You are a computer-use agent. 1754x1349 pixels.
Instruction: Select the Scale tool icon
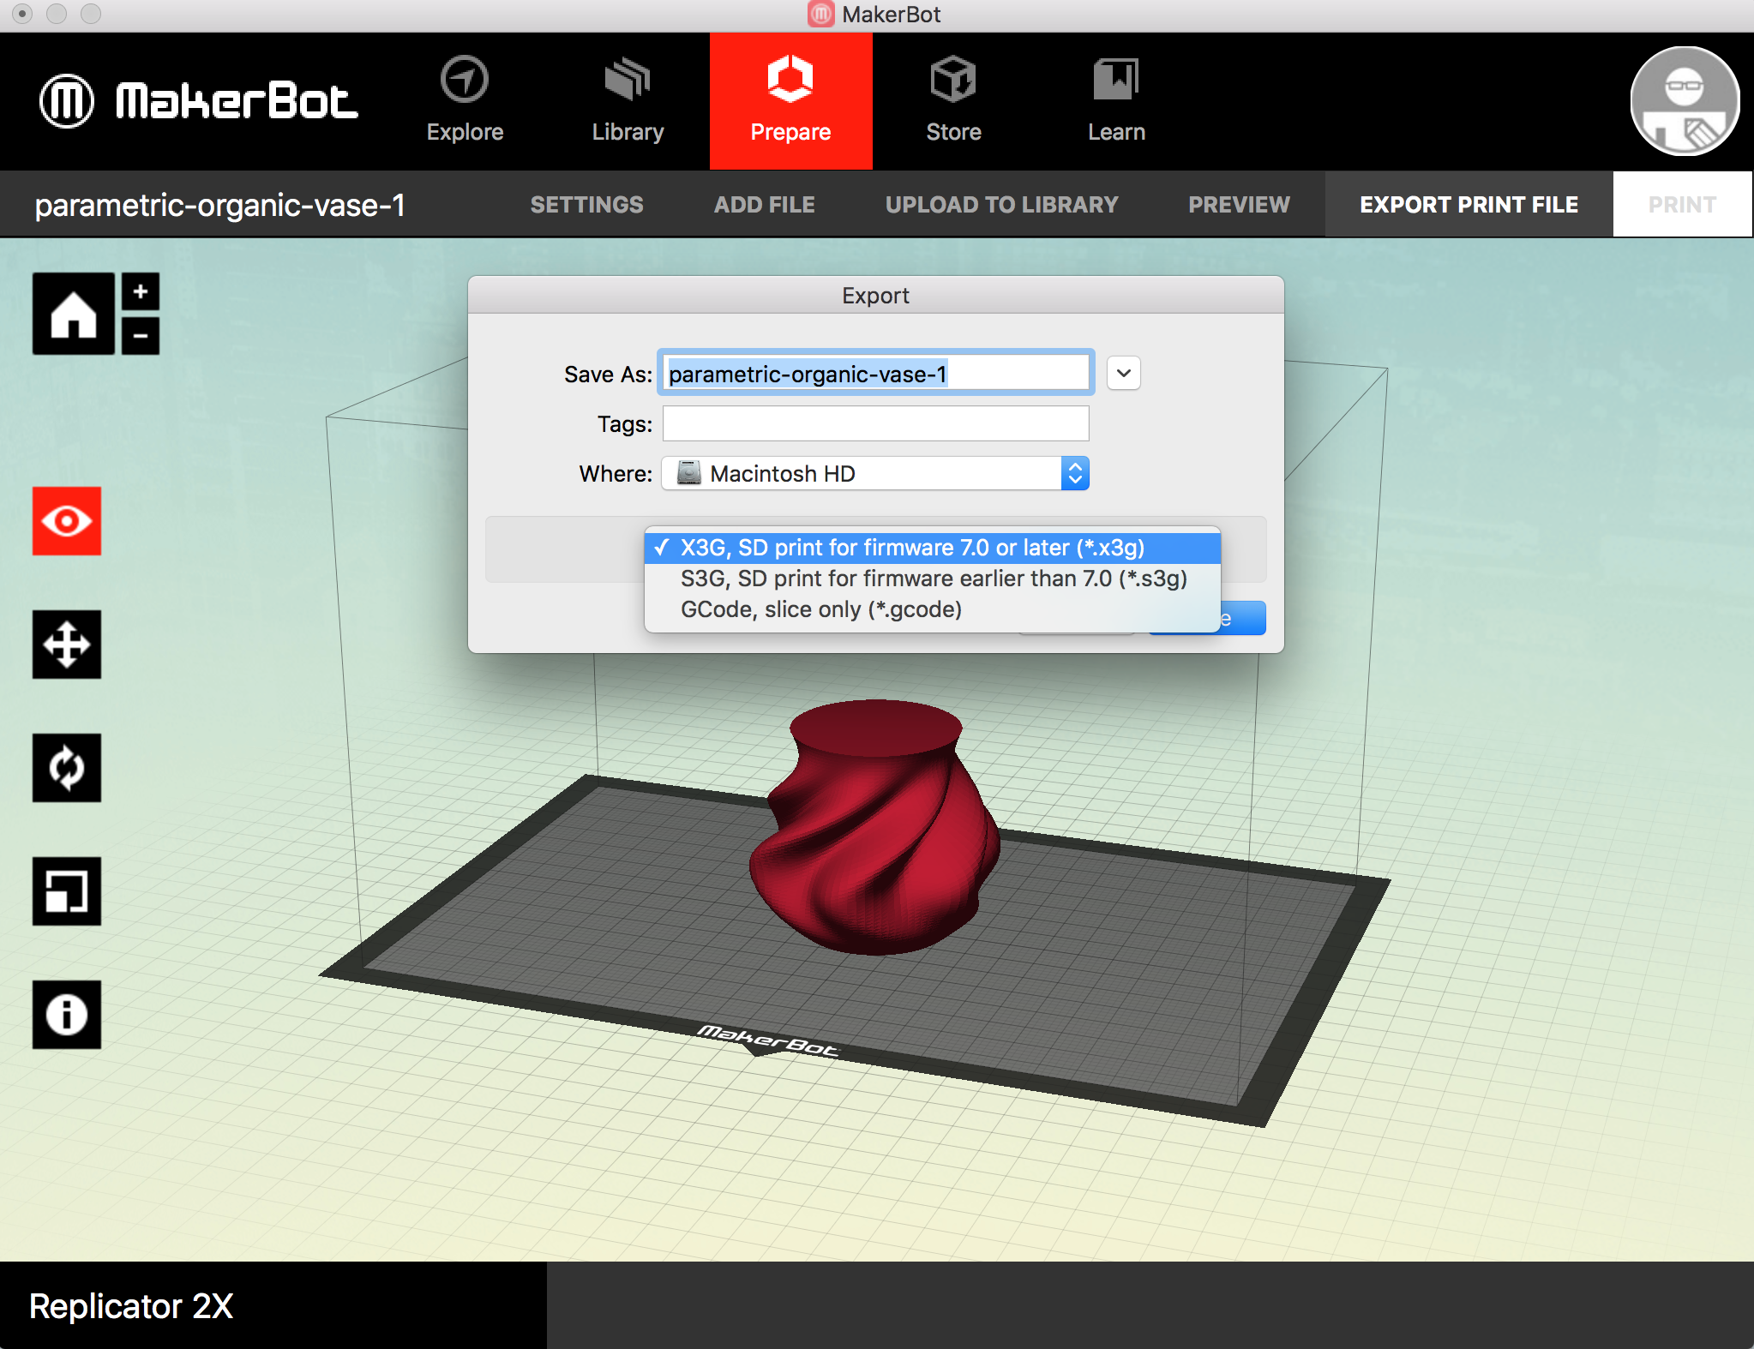[67, 891]
